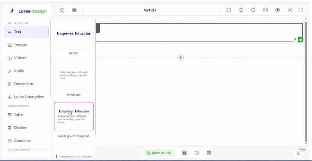The width and height of the screenshot is (312, 161).
Task: Open the Videos element category
Action: coord(26,58)
